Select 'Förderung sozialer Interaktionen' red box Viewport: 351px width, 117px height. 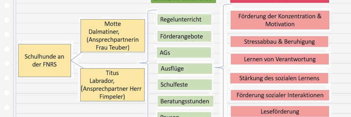pyautogui.click(x=280, y=95)
